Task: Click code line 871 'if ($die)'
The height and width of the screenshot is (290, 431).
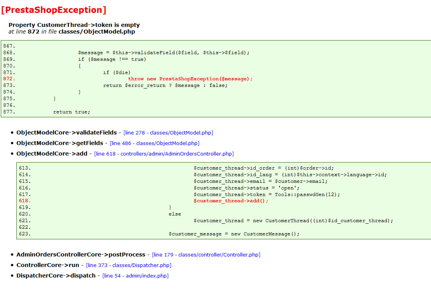Action: (x=117, y=72)
